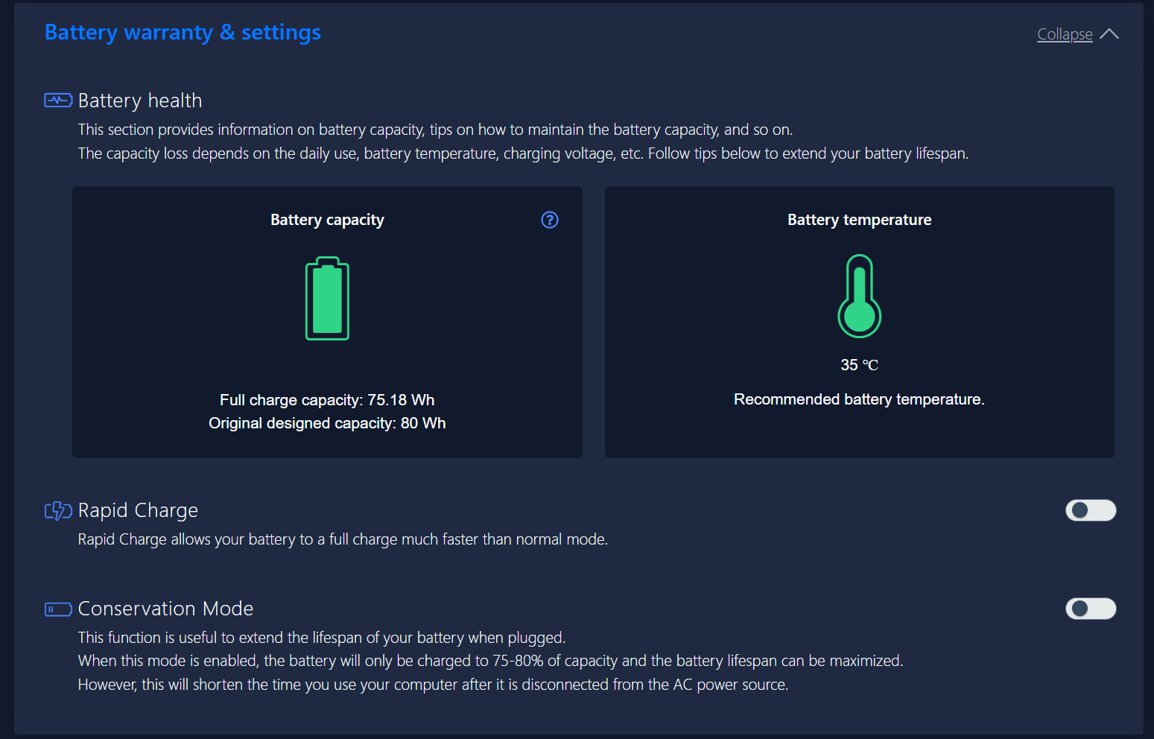
Task: Select the Battery capacity card title
Action: click(327, 220)
